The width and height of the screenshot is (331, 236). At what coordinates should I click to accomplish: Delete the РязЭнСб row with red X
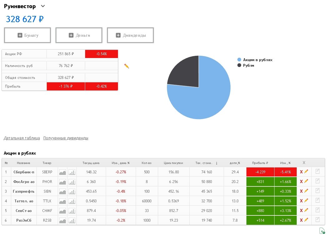tap(301, 220)
